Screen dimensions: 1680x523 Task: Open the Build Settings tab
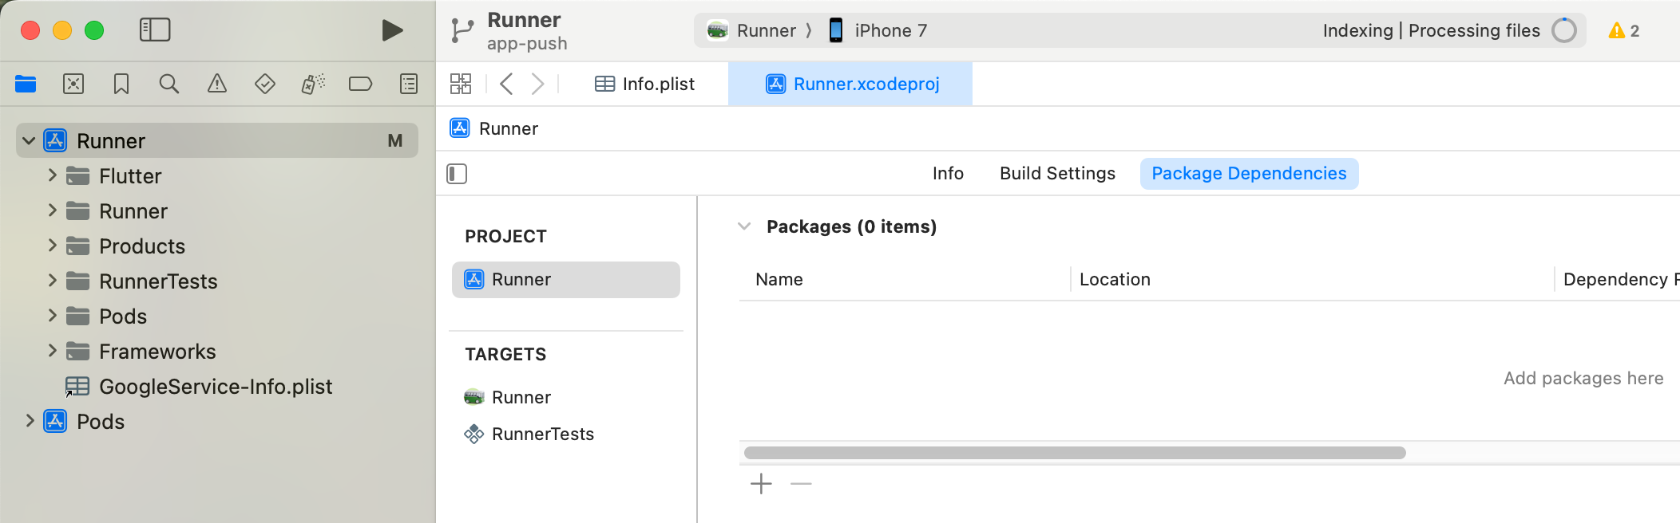pos(1057,173)
